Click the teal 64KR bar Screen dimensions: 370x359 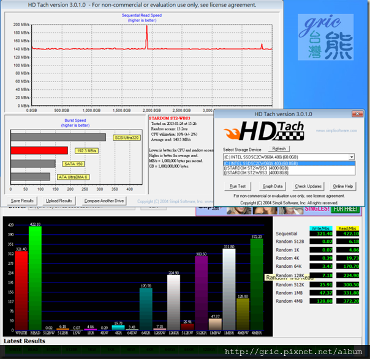(x=146, y=309)
